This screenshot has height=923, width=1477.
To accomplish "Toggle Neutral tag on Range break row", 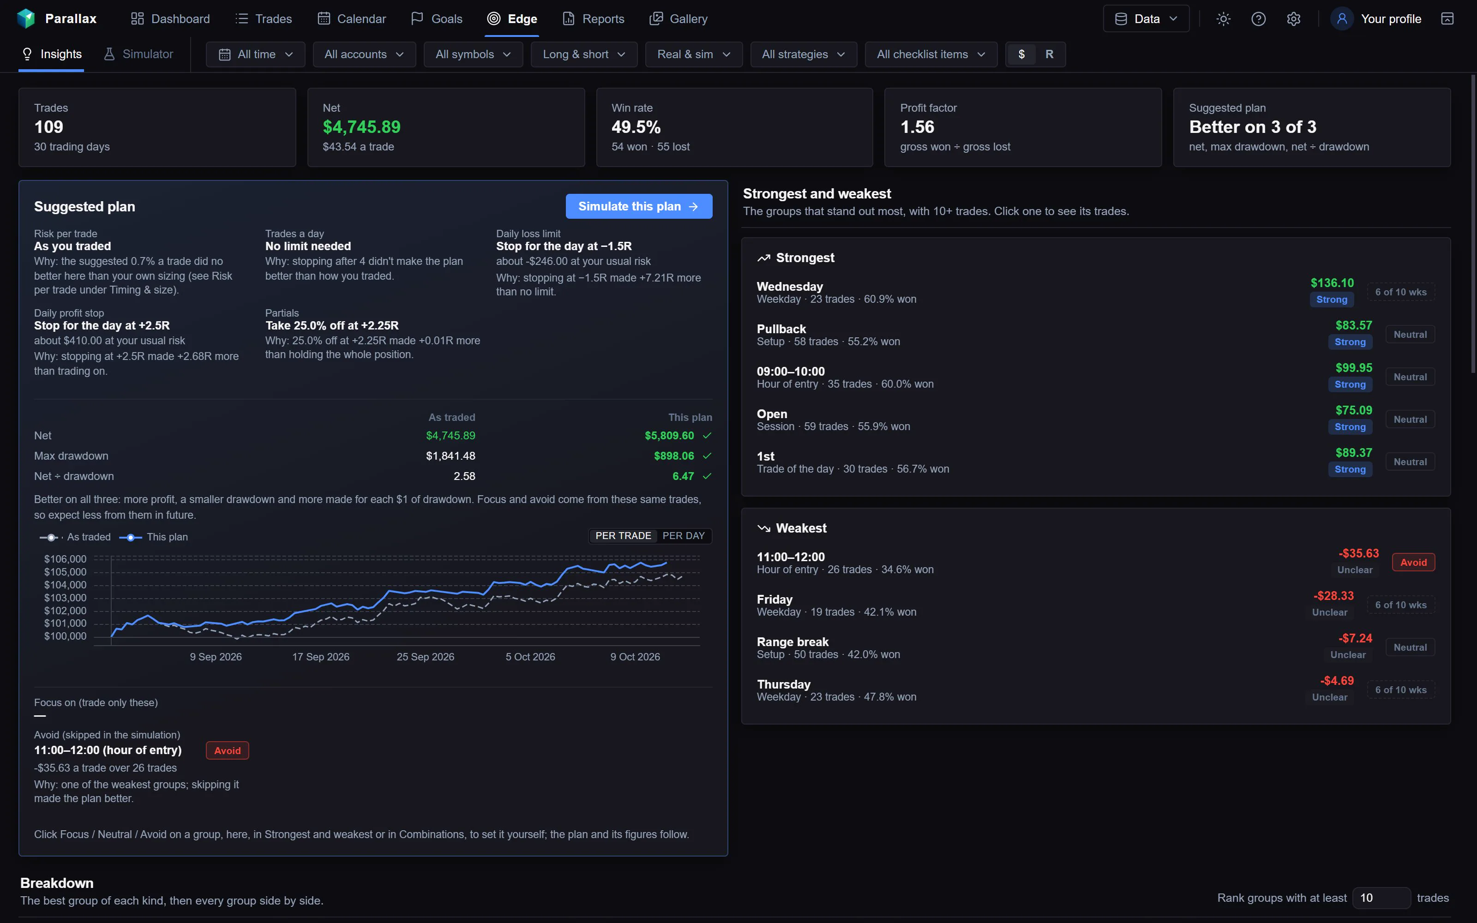I will coord(1410,647).
